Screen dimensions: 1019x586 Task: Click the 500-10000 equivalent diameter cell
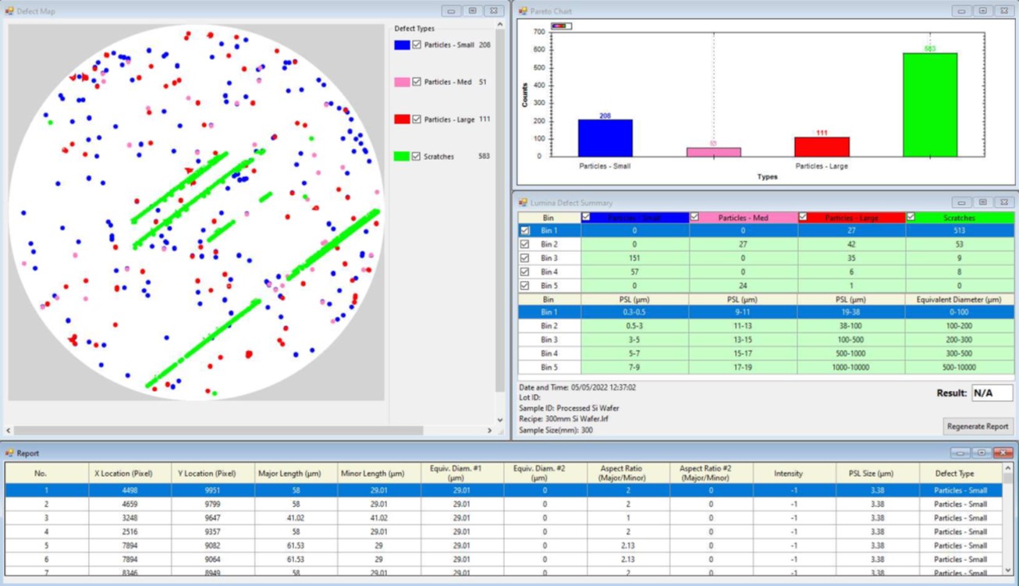coord(960,367)
